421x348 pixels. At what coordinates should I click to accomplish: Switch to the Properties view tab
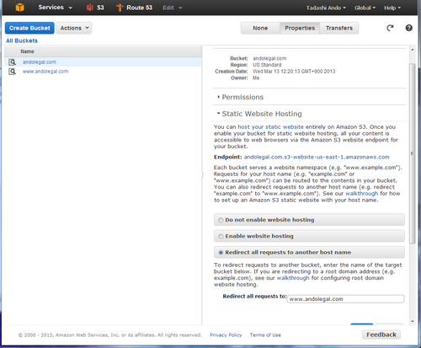(x=300, y=28)
